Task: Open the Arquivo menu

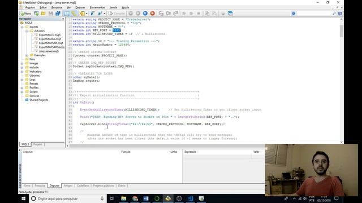Action: coord(30,7)
